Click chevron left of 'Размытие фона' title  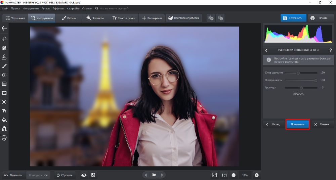point(266,50)
